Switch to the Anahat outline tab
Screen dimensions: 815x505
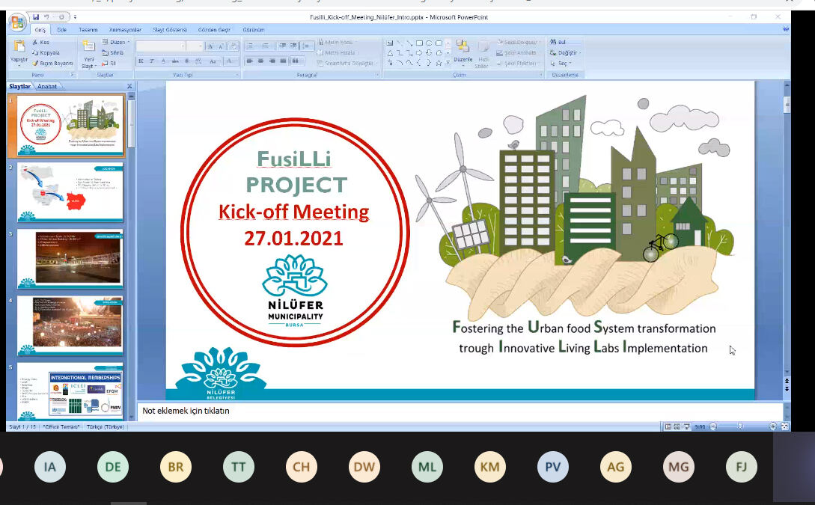tap(47, 86)
